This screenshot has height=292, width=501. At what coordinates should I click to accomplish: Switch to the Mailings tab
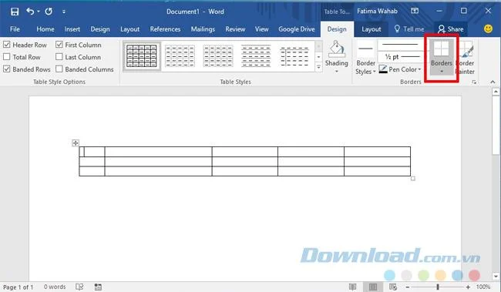click(x=203, y=29)
